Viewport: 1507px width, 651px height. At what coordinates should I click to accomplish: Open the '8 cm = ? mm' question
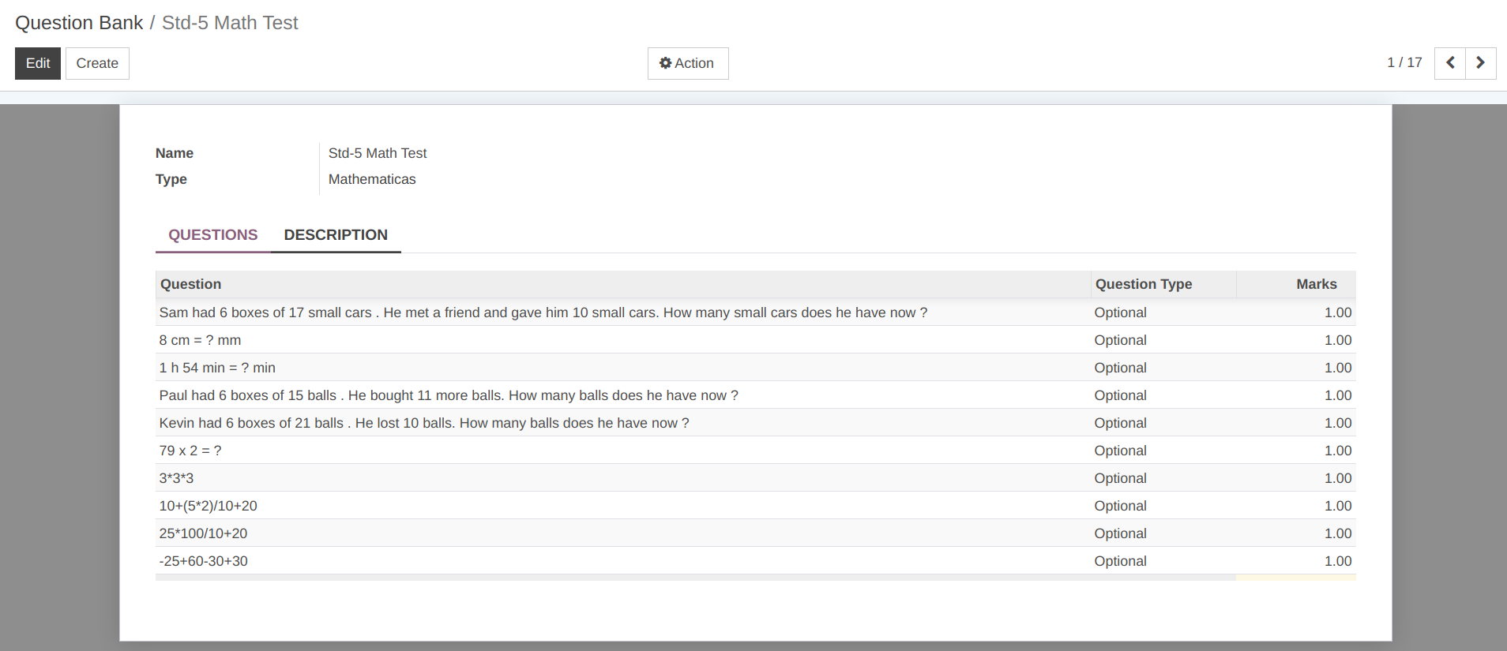[756, 340]
